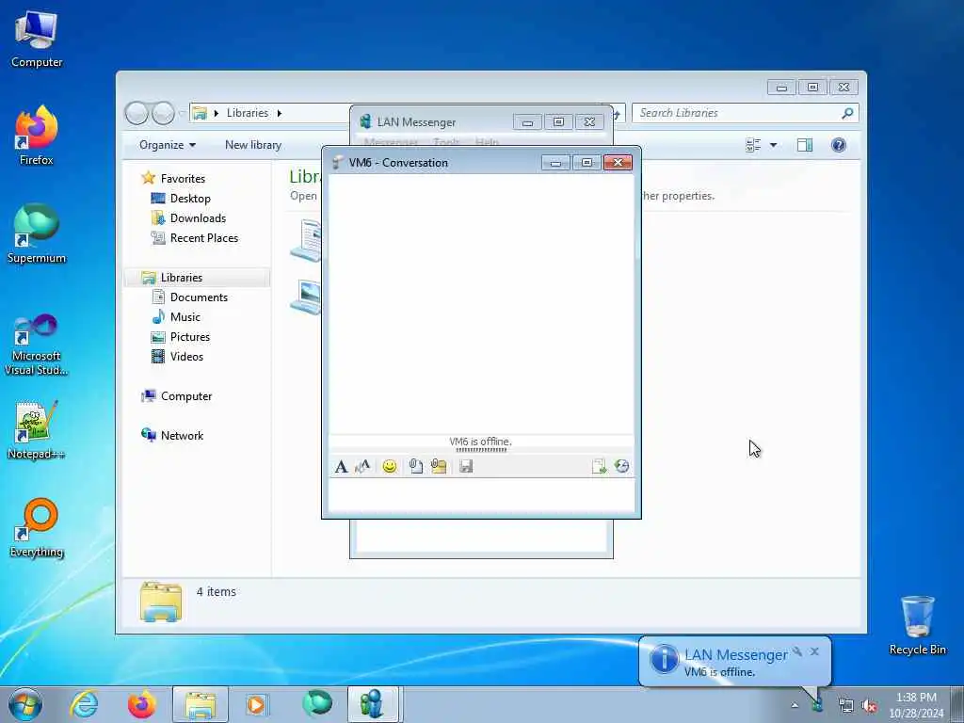Click the clock showing 1:38 PM

coord(916,698)
